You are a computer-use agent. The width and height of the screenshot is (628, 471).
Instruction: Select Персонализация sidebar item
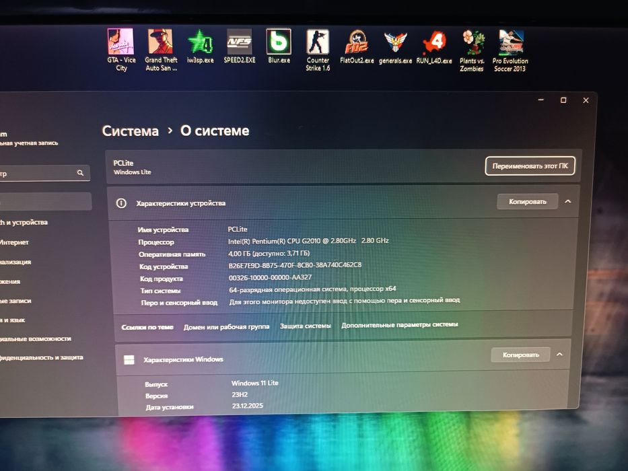click(x=15, y=262)
